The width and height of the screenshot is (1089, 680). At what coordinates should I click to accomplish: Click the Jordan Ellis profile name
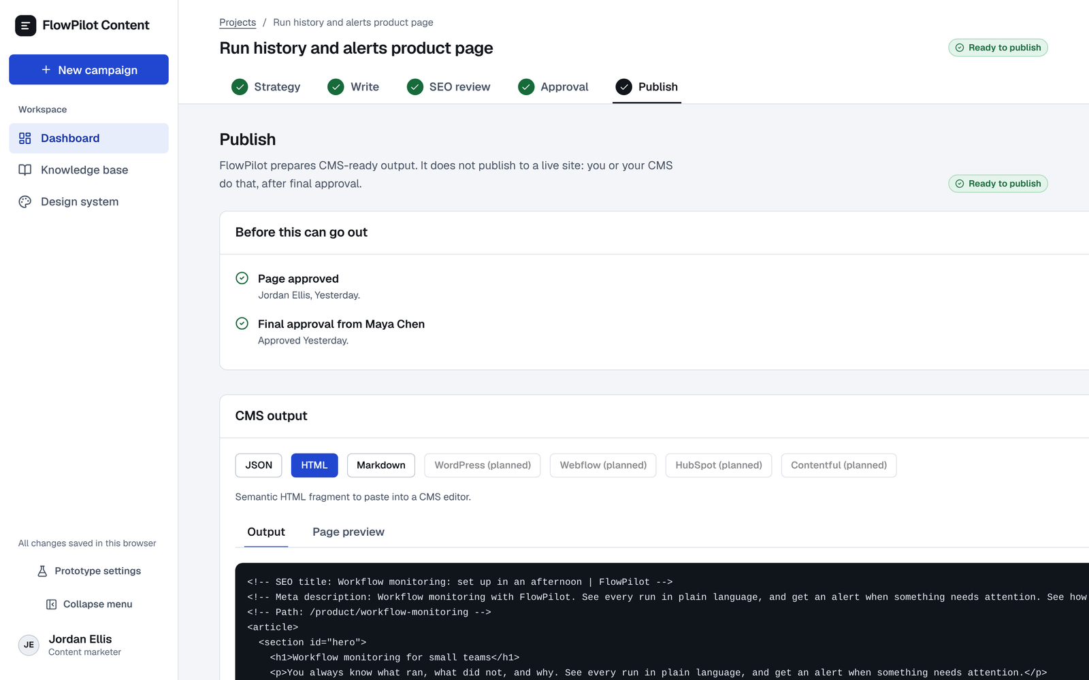[80, 639]
